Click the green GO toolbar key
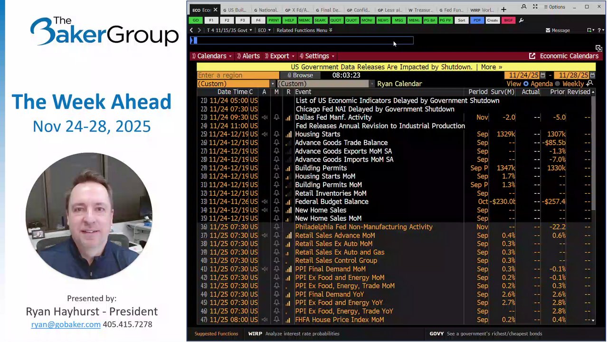 pos(196,20)
